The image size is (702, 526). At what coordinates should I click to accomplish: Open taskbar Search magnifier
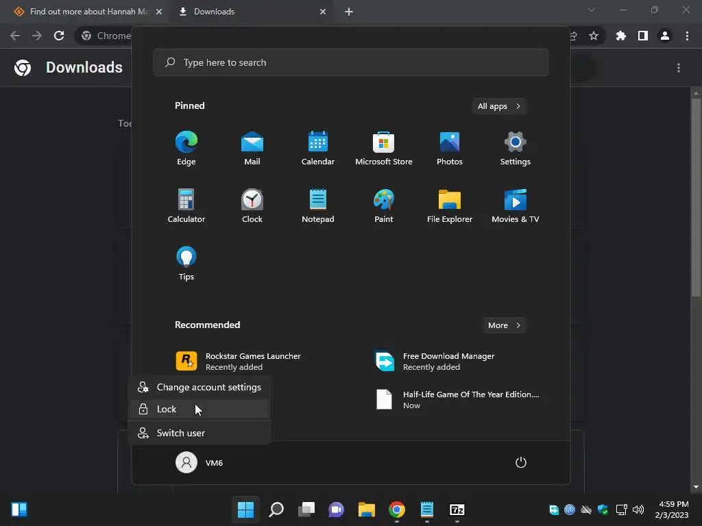pos(276,510)
